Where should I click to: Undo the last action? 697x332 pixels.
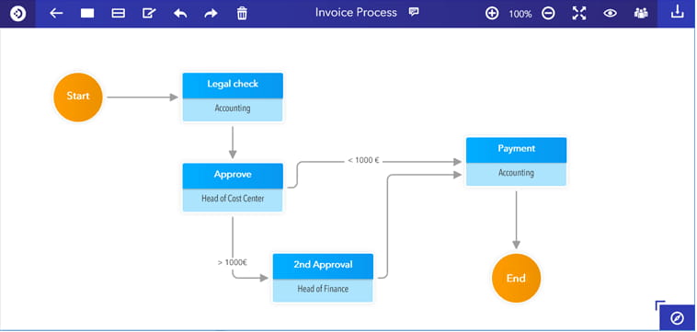tap(180, 13)
